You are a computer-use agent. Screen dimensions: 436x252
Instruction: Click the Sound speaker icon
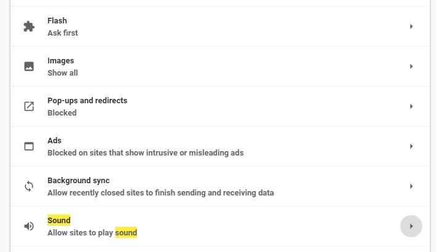click(29, 226)
